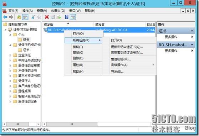Collapse the 受信任的根证书 tree node
This screenshot has width=199, height=136.
click(10, 45)
